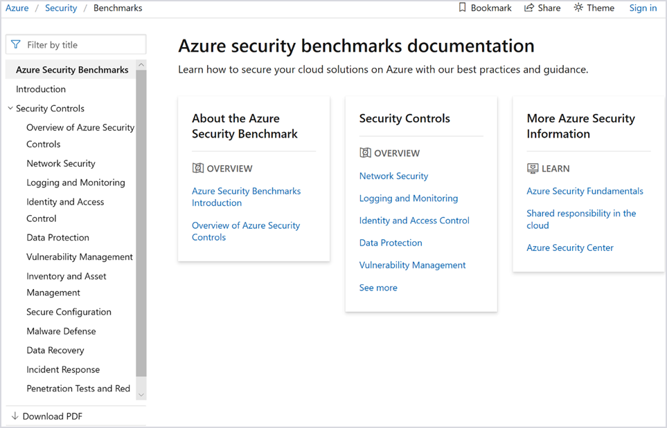
Task: Collapse the Security Controls section
Action: 10,108
